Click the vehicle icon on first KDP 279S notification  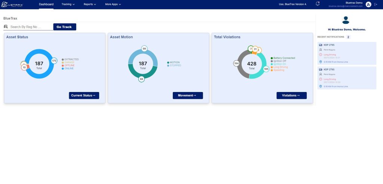click(321, 45)
